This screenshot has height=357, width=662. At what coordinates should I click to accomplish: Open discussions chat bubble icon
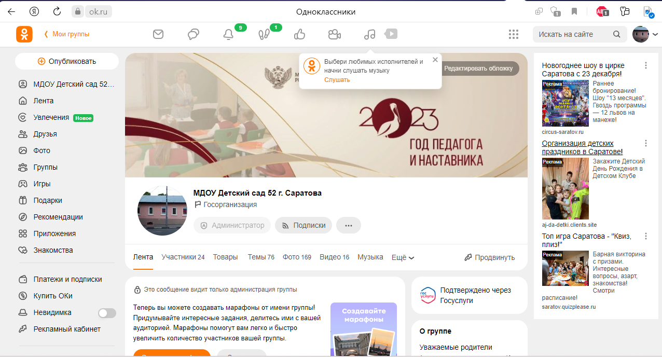click(194, 34)
